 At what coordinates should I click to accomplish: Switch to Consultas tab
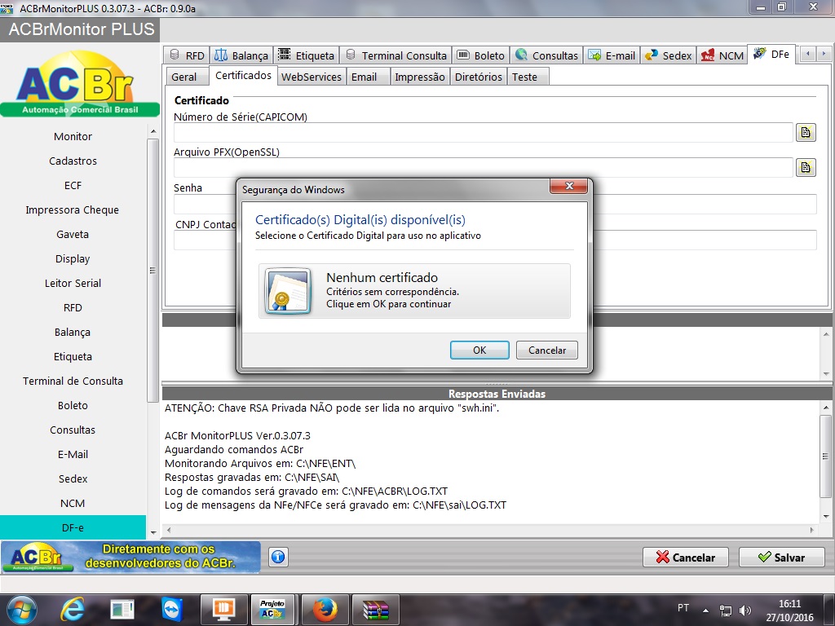(546, 55)
